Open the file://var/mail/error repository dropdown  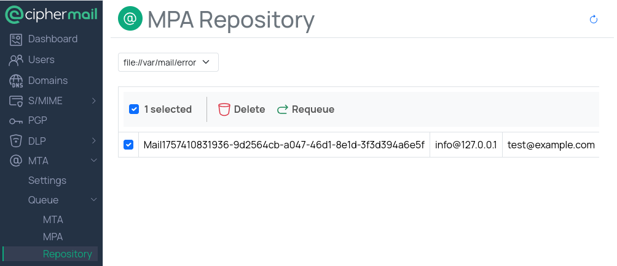pos(168,63)
